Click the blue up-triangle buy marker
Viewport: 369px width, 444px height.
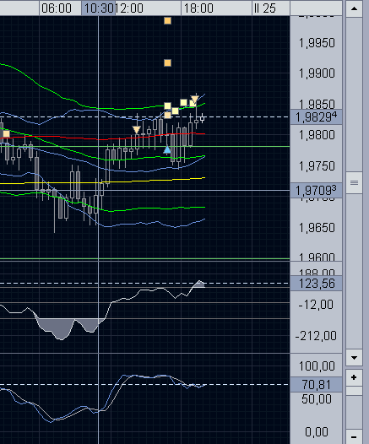[167, 149]
